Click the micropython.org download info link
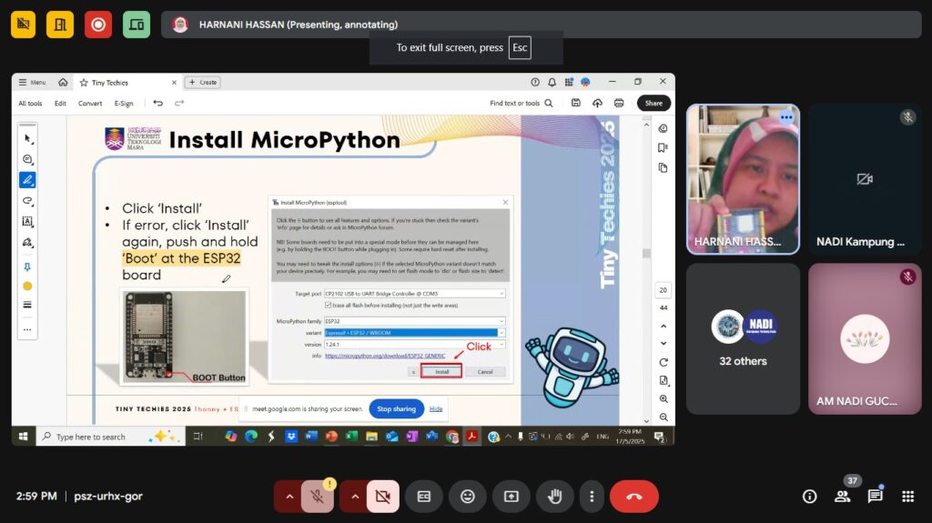932x523 pixels. 385,356
